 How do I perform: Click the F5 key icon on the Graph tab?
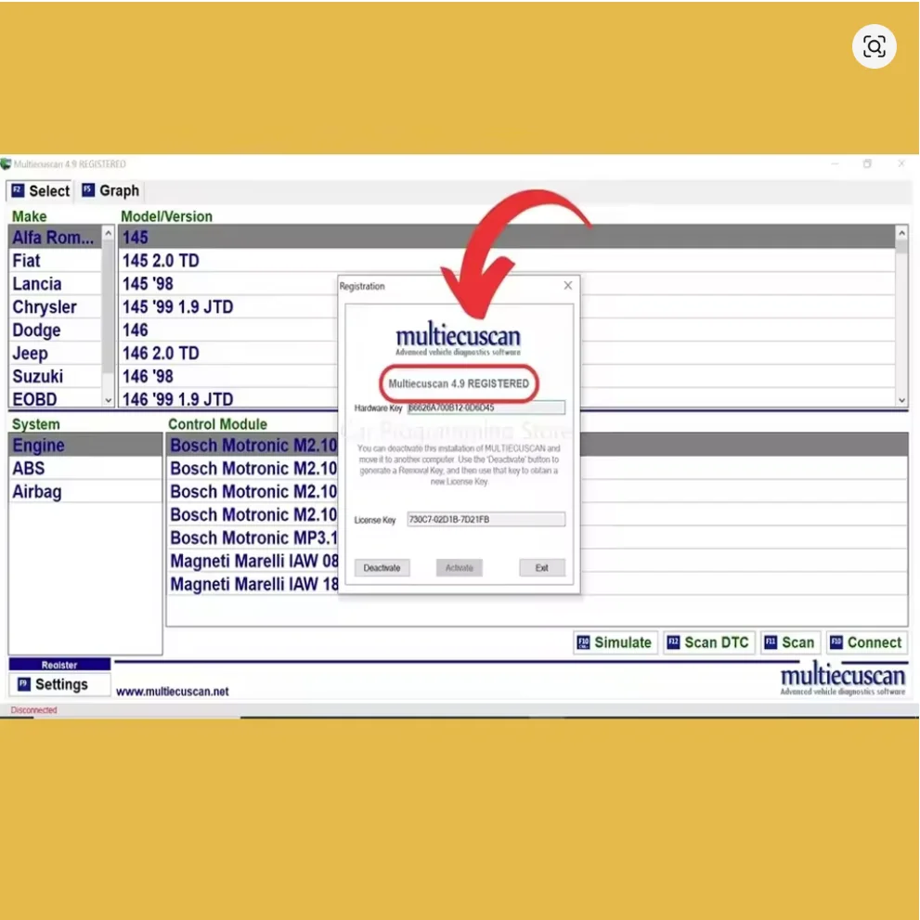coord(88,189)
